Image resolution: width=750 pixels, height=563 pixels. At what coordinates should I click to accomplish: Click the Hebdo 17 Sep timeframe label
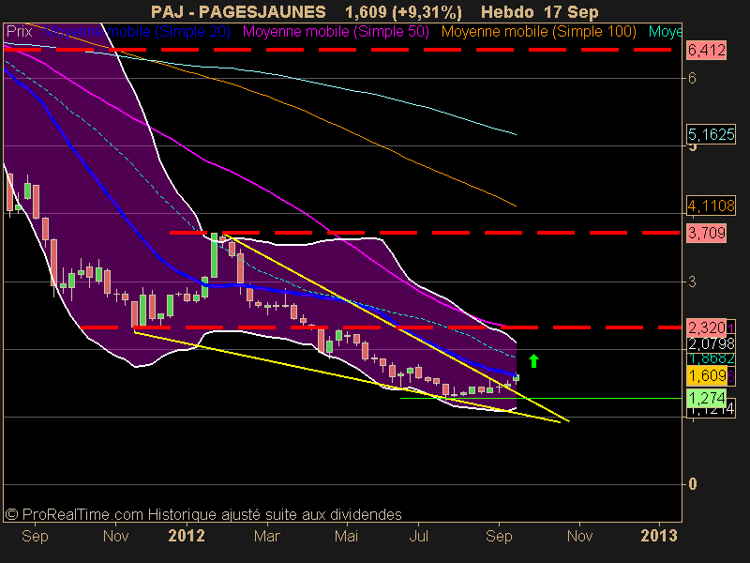[x=540, y=12]
